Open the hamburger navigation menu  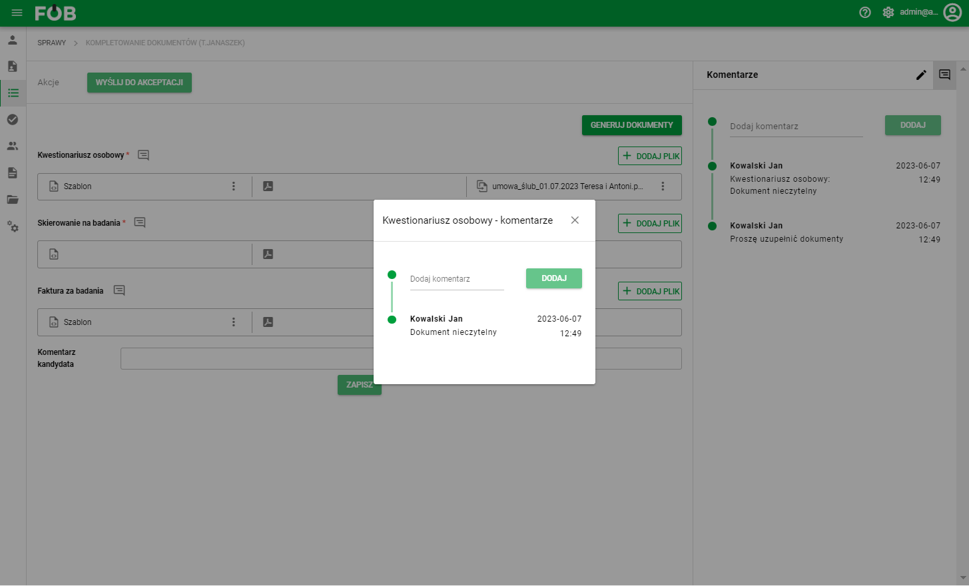[x=17, y=13]
